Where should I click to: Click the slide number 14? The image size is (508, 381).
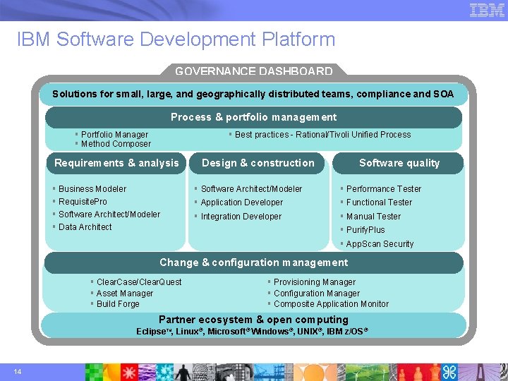tap(18, 372)
